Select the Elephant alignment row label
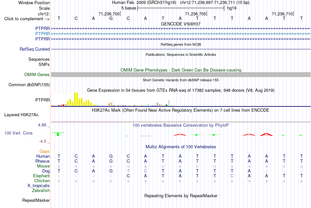This screenshot has height=208, width=311. (41, 176)
